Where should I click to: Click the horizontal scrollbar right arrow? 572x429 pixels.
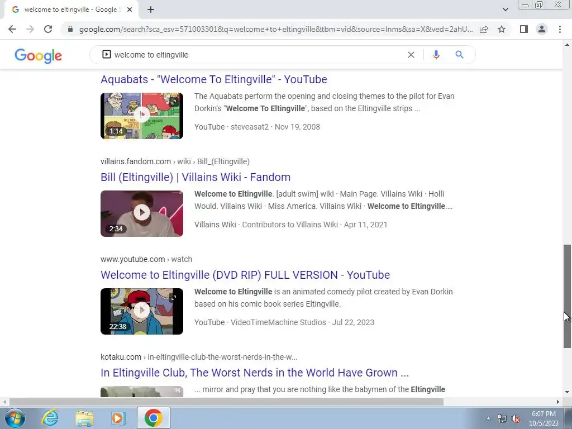tap(558, 402)
